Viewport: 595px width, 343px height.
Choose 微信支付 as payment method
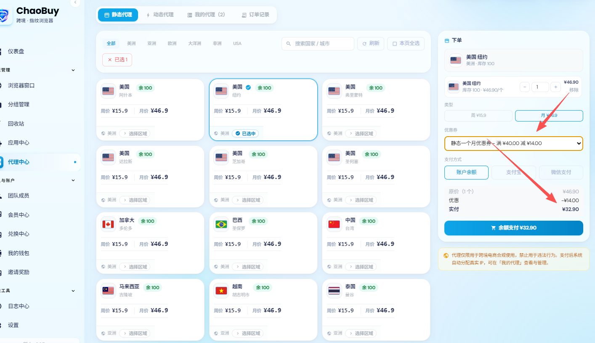[x=561, y=172]
